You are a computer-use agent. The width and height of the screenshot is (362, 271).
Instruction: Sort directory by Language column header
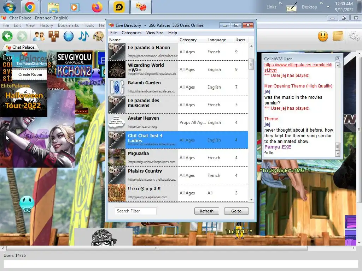coord(220,40)
